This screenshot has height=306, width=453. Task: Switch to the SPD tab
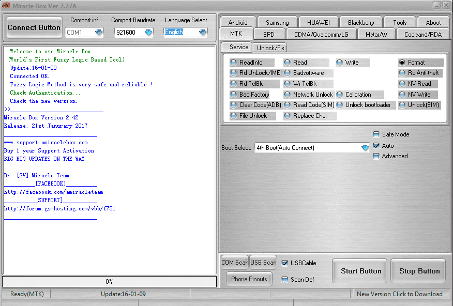(x=269, y=34)
